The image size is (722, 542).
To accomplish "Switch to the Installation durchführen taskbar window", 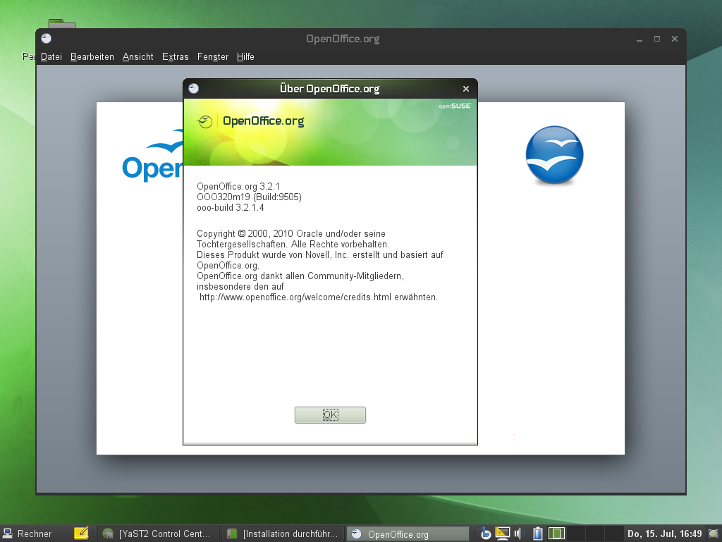I will [284, 534].
